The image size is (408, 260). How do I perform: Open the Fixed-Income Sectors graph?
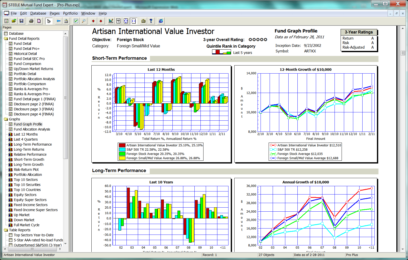point(31,205)
